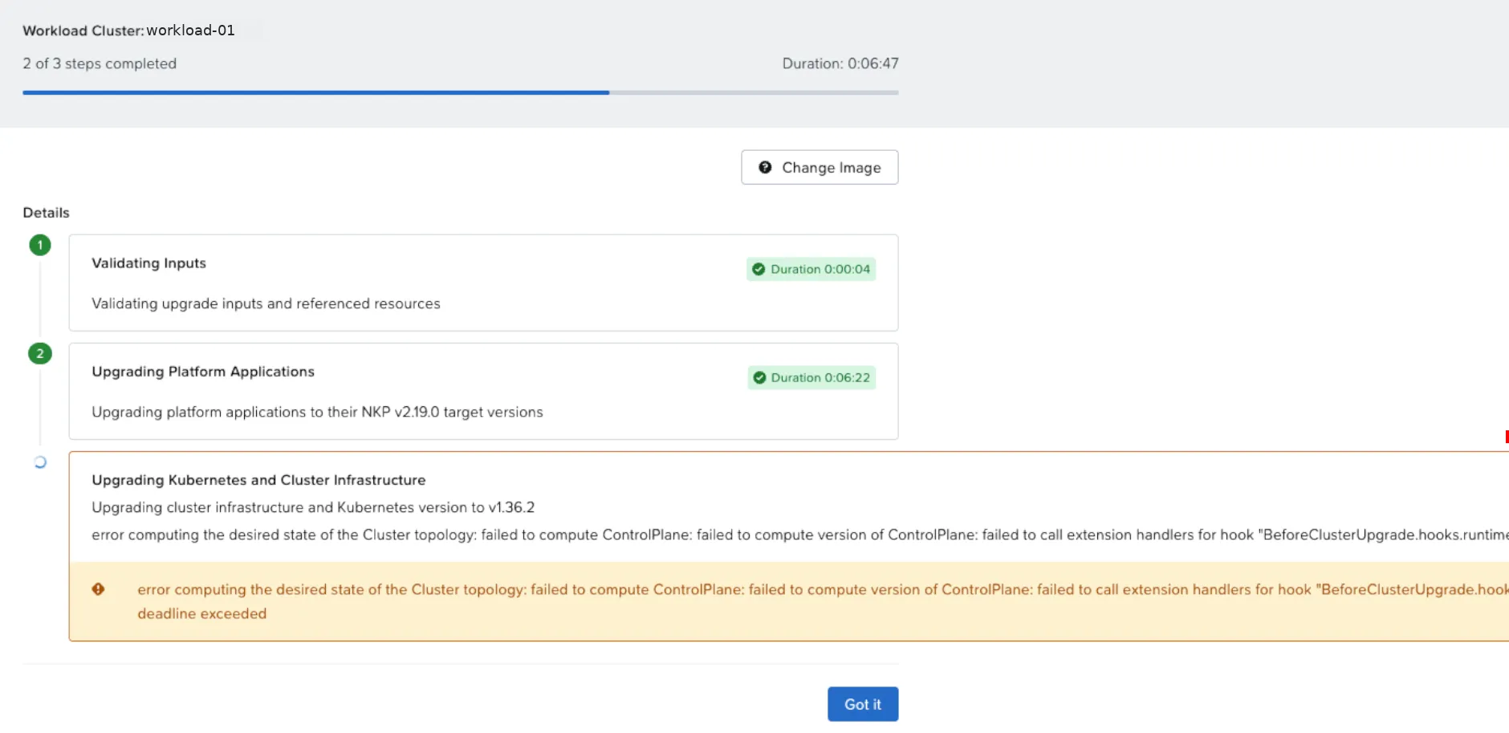The image size is (1509, 733).
Task: Click the grey error line under v1.36.2
Action: pos(800,535)
